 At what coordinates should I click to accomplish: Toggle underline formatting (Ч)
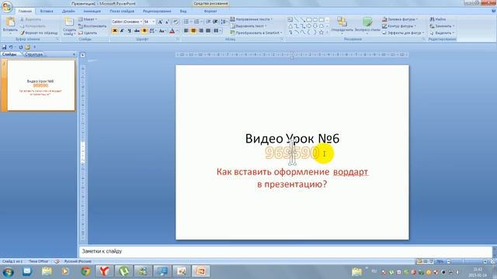[x=130, y=31]
